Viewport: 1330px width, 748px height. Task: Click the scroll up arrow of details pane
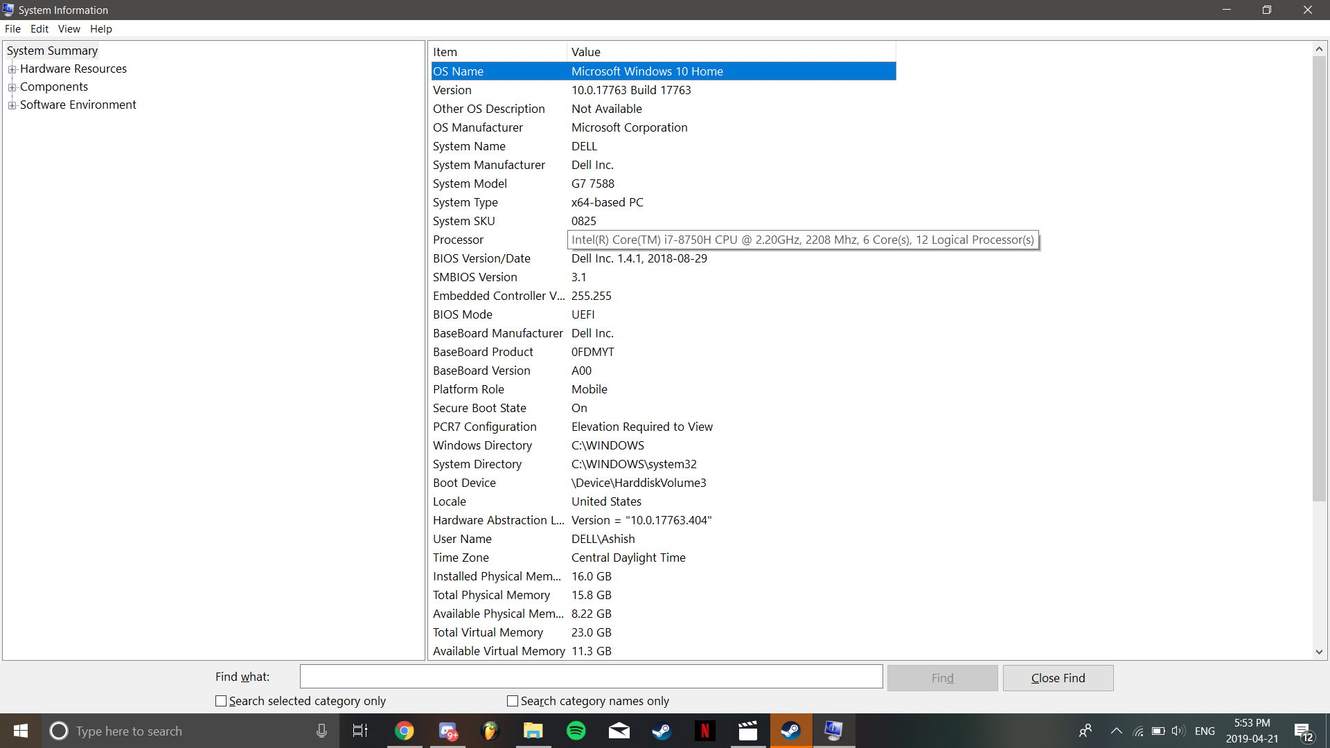pyautogui.click(x=1319, y=49)
